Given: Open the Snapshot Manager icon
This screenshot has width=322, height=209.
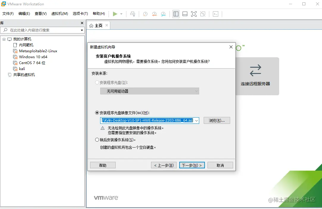Looking at the screenshot, I should coord(163,14).
